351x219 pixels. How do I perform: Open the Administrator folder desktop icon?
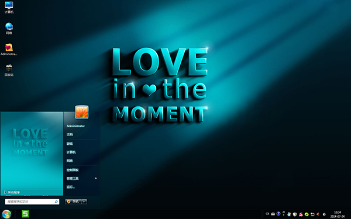point(9,50)
